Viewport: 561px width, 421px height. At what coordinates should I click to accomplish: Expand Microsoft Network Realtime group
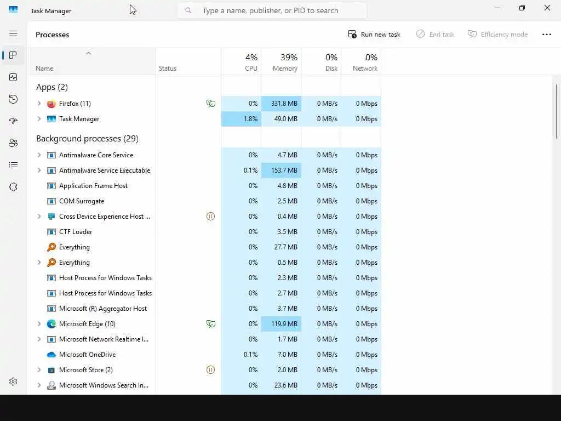click(39, 339)
